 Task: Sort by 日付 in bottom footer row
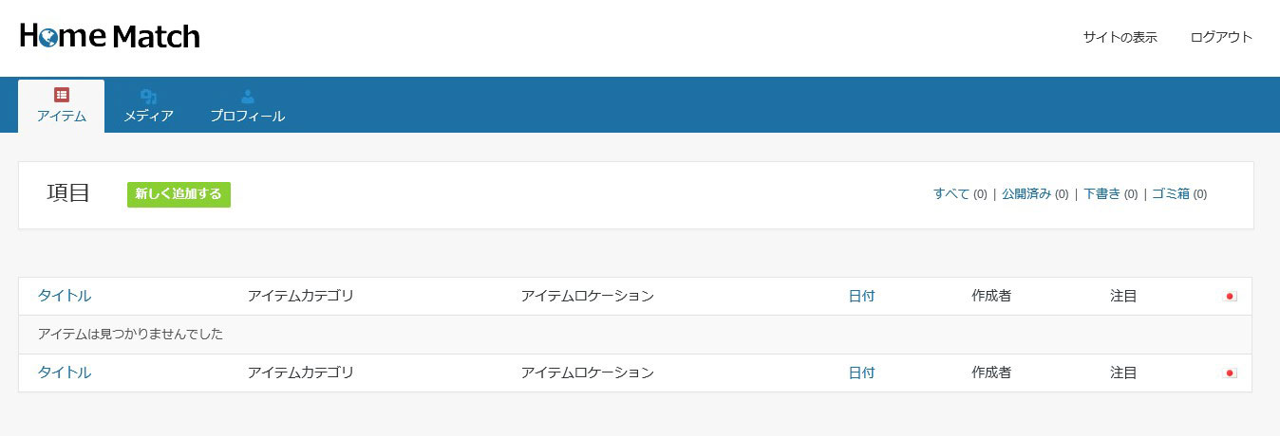coord(861,372)
